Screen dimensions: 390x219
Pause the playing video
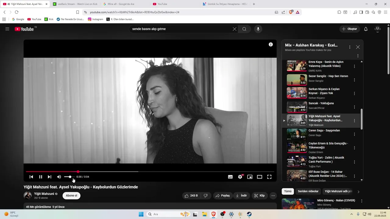point(41,177)
